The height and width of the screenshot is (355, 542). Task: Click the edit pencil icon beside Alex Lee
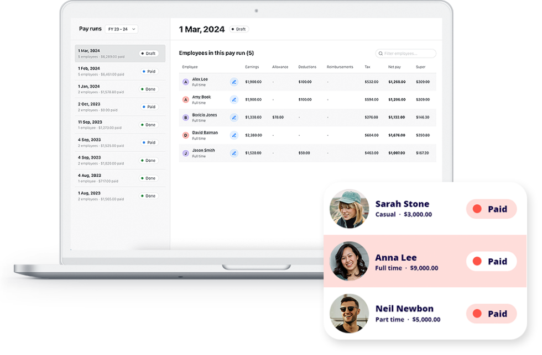234,82
